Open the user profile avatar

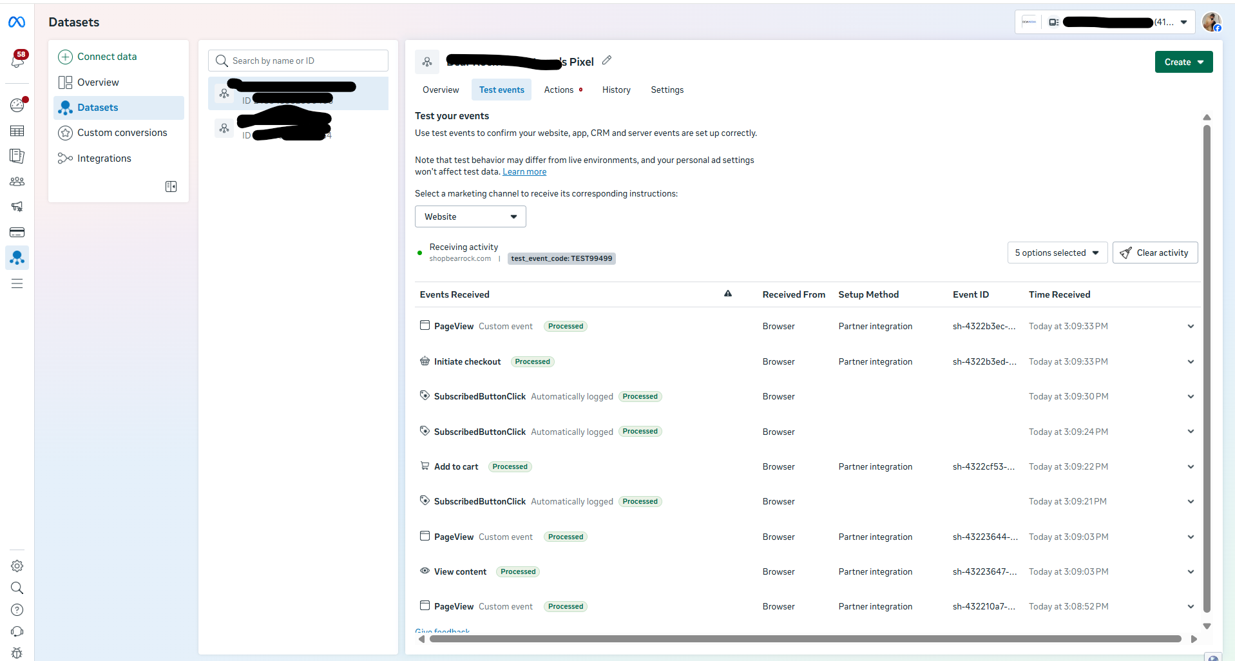pos(1211,22)
